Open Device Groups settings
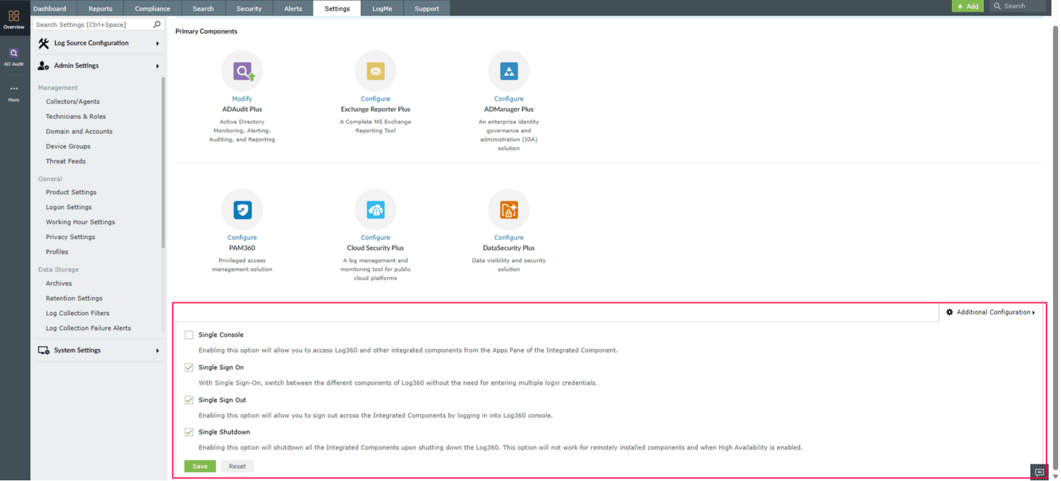 pos(68,146)
